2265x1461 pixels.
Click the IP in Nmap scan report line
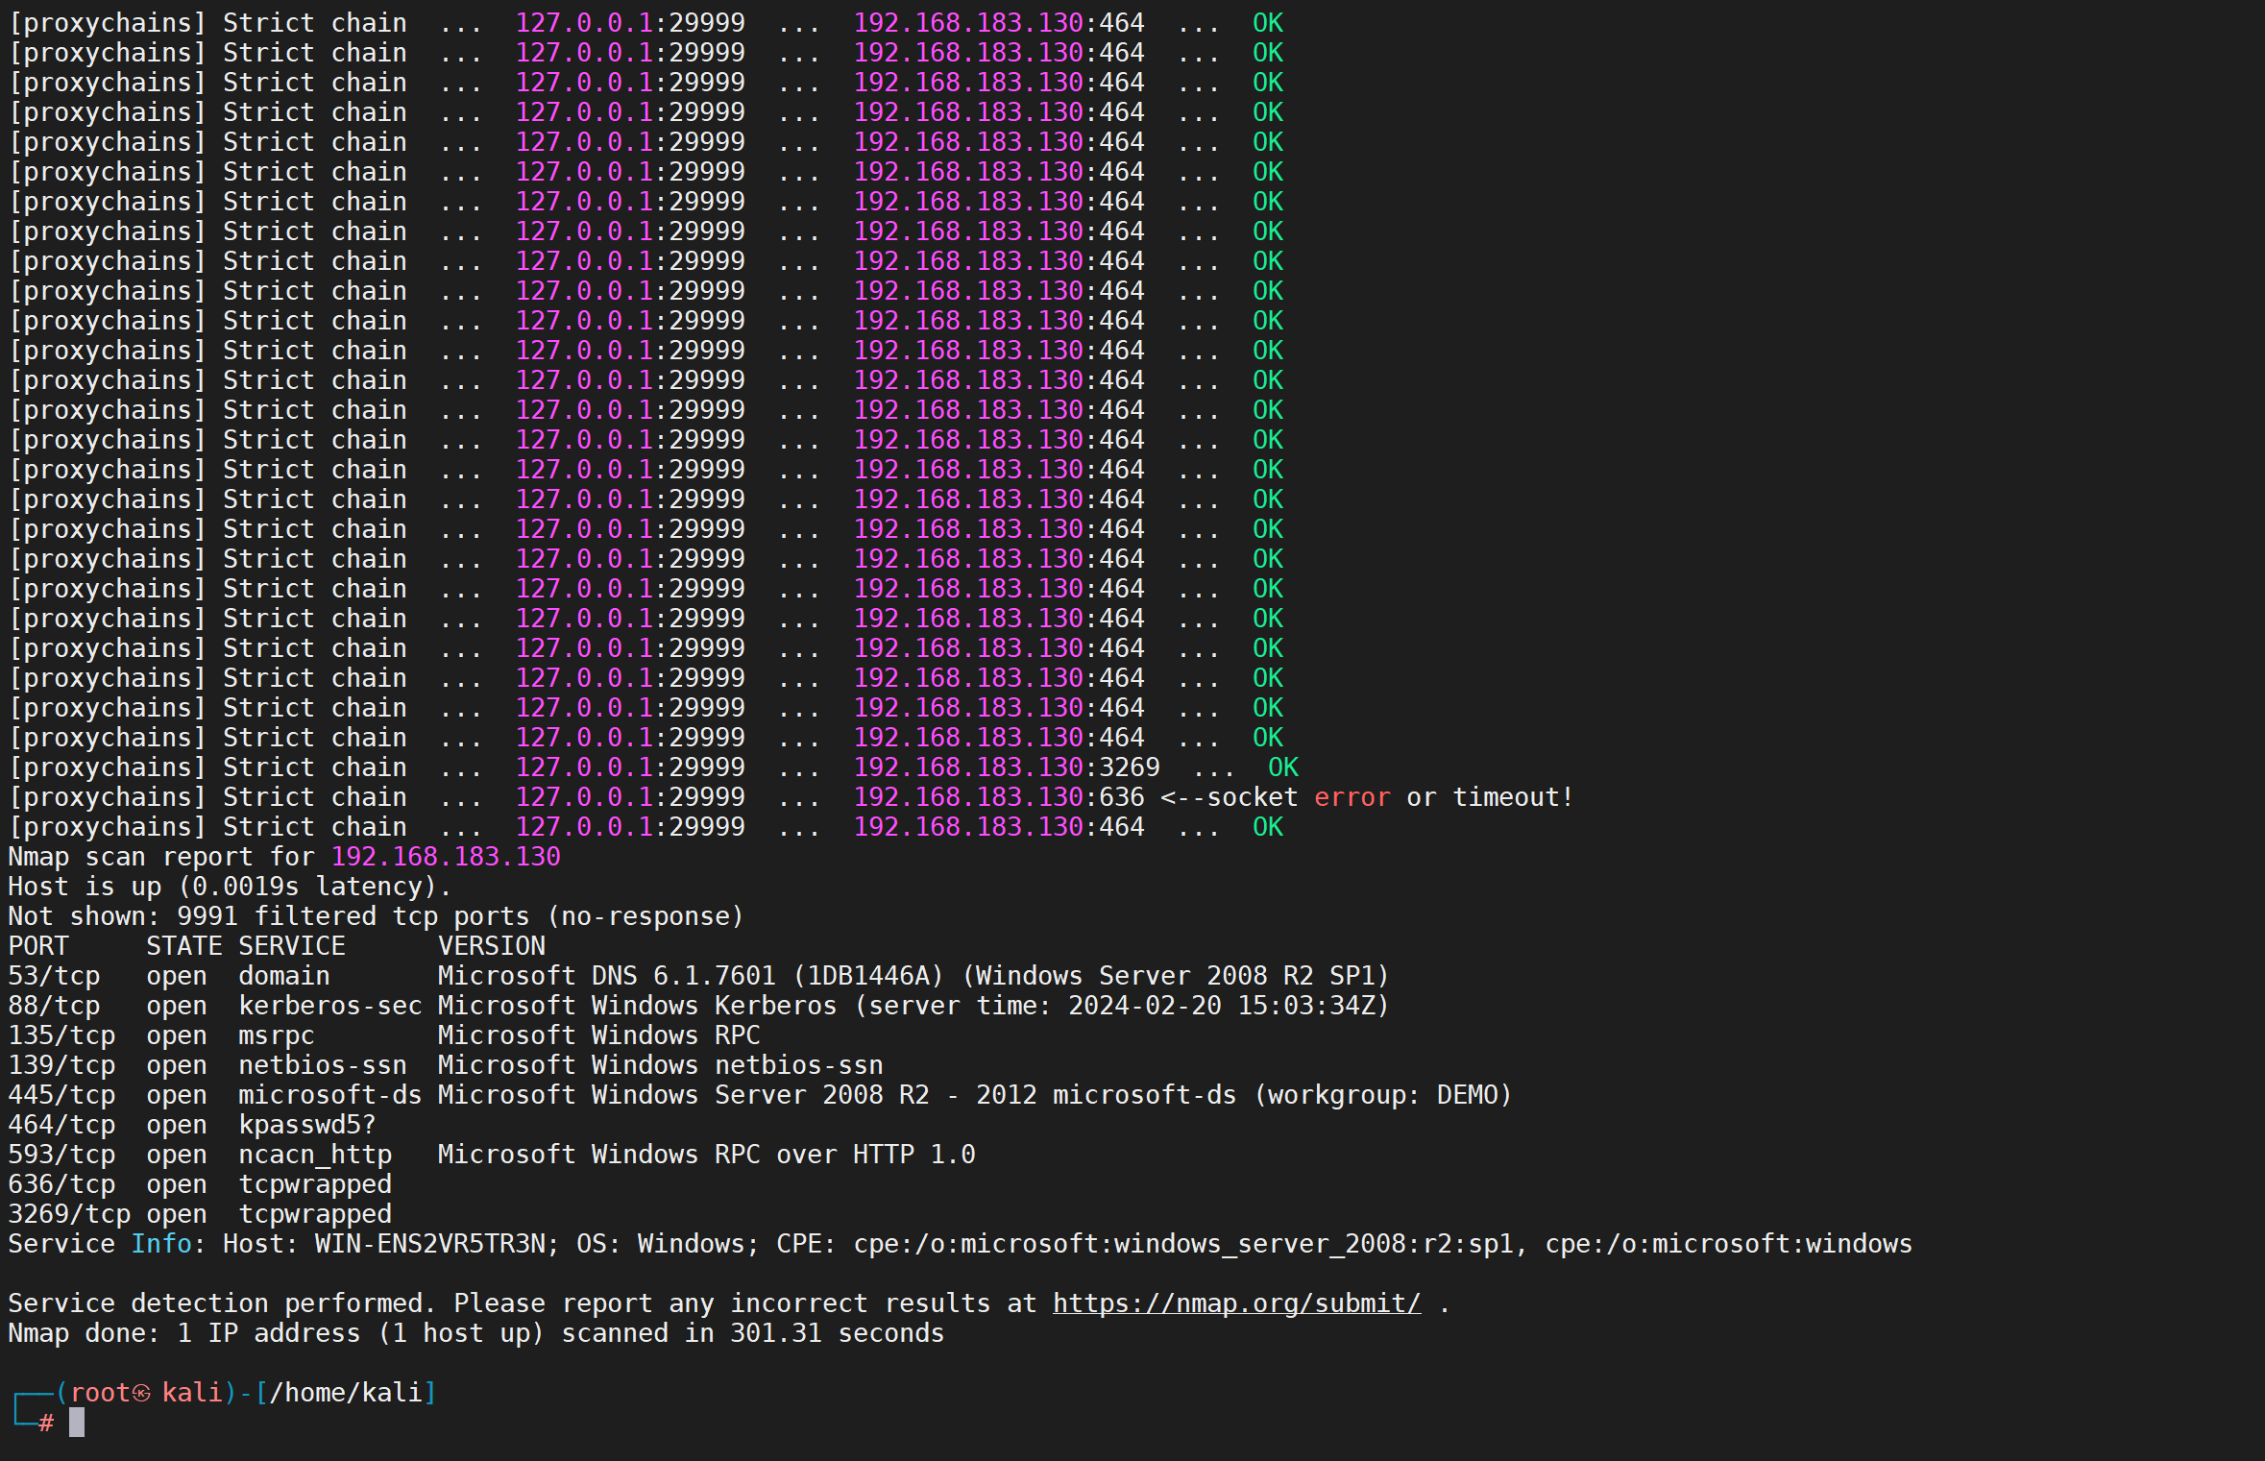[445, 857]
